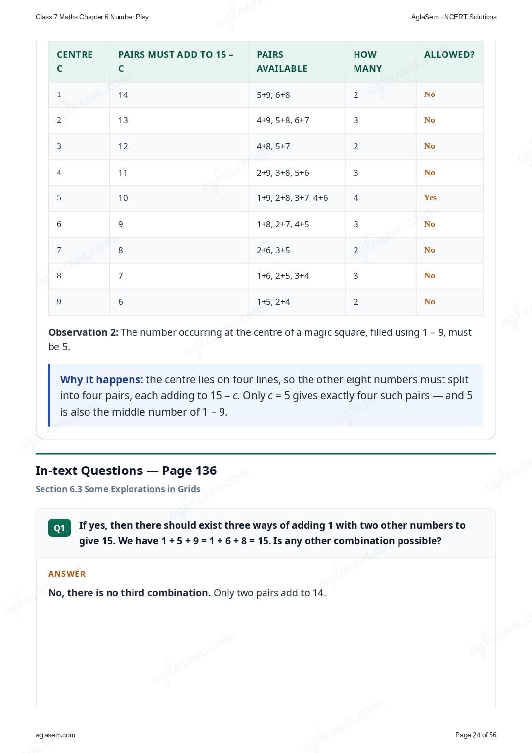Click the In-text Questions Page 136 heading

point(126,471)
